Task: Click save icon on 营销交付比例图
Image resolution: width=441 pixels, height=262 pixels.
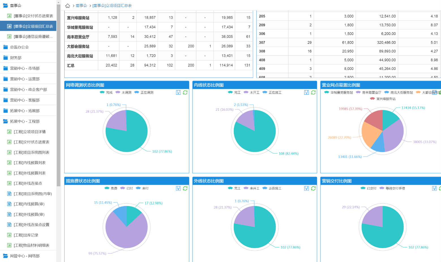Action: [434, 188]
